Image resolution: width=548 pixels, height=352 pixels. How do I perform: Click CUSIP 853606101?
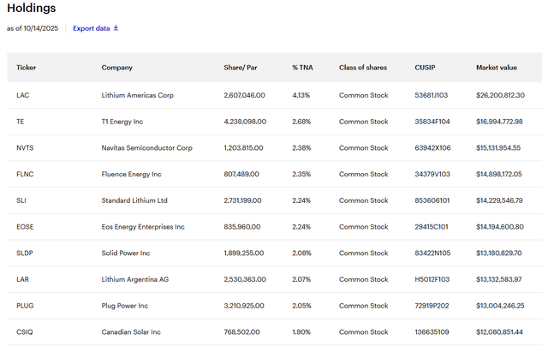pyautogui.click(x=432, y=200)
